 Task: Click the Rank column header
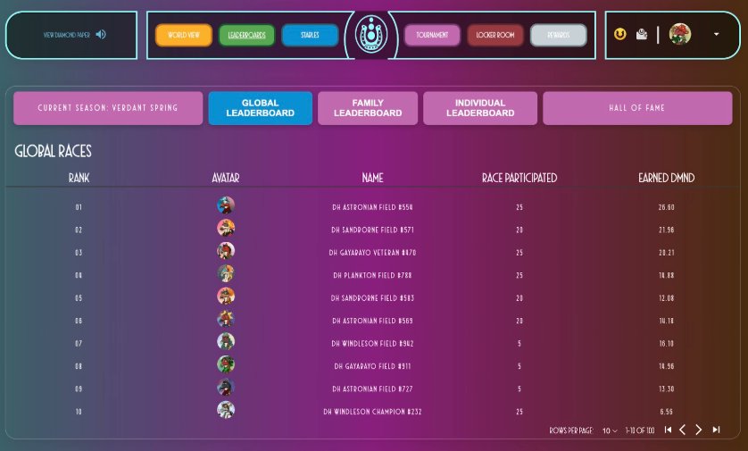tap(79, 178)
